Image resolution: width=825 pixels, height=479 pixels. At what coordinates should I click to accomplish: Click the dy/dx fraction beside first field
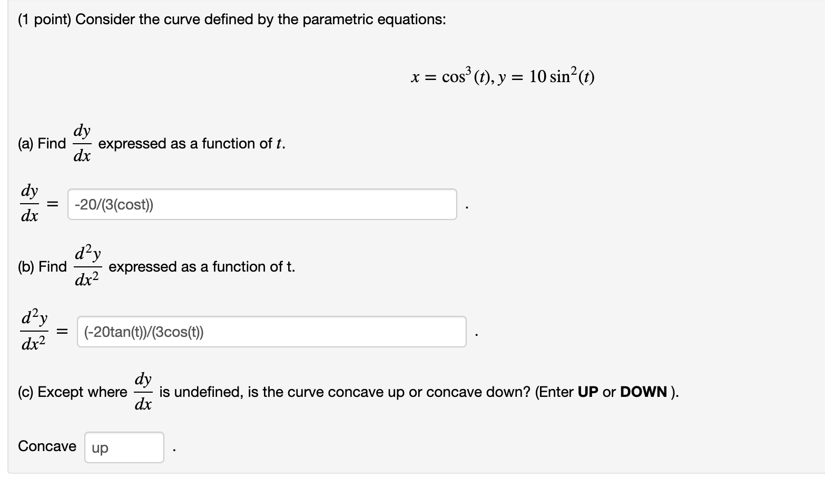(x=30, y=204)
